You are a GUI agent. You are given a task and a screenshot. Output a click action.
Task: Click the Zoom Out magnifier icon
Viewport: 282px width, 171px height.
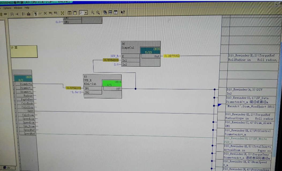pyautogui.click(x=98, y=13)
